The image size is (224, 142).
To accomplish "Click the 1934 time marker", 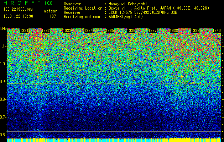I will (x=88, y=31).
